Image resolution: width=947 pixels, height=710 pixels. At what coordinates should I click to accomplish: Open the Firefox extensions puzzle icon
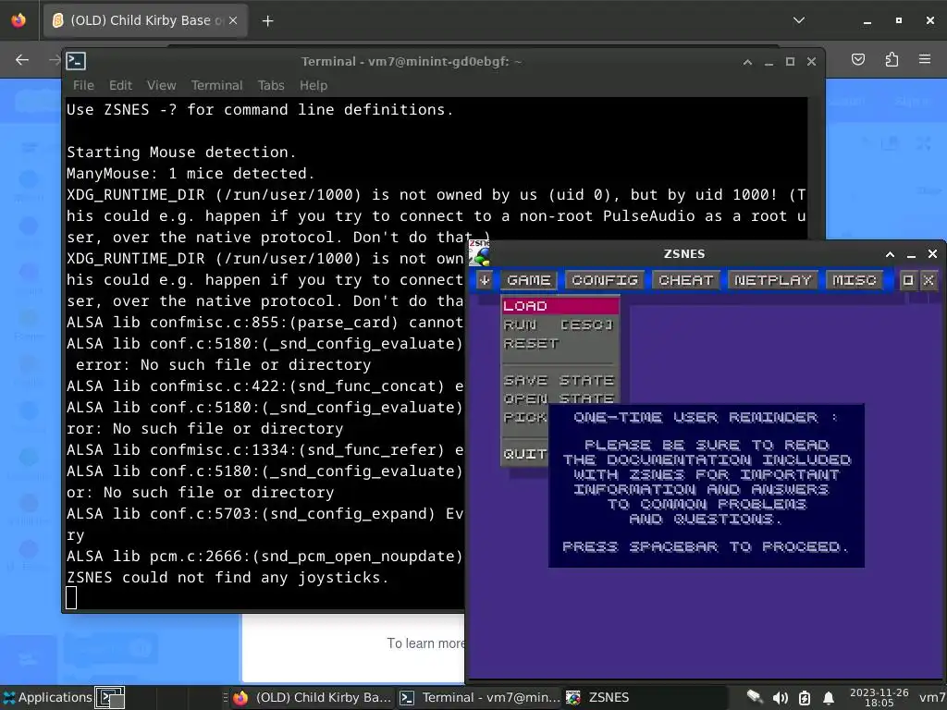coord(892,59)
